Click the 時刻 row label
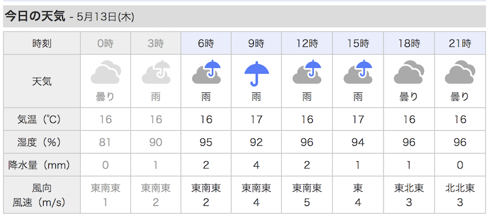 point(42,43)
